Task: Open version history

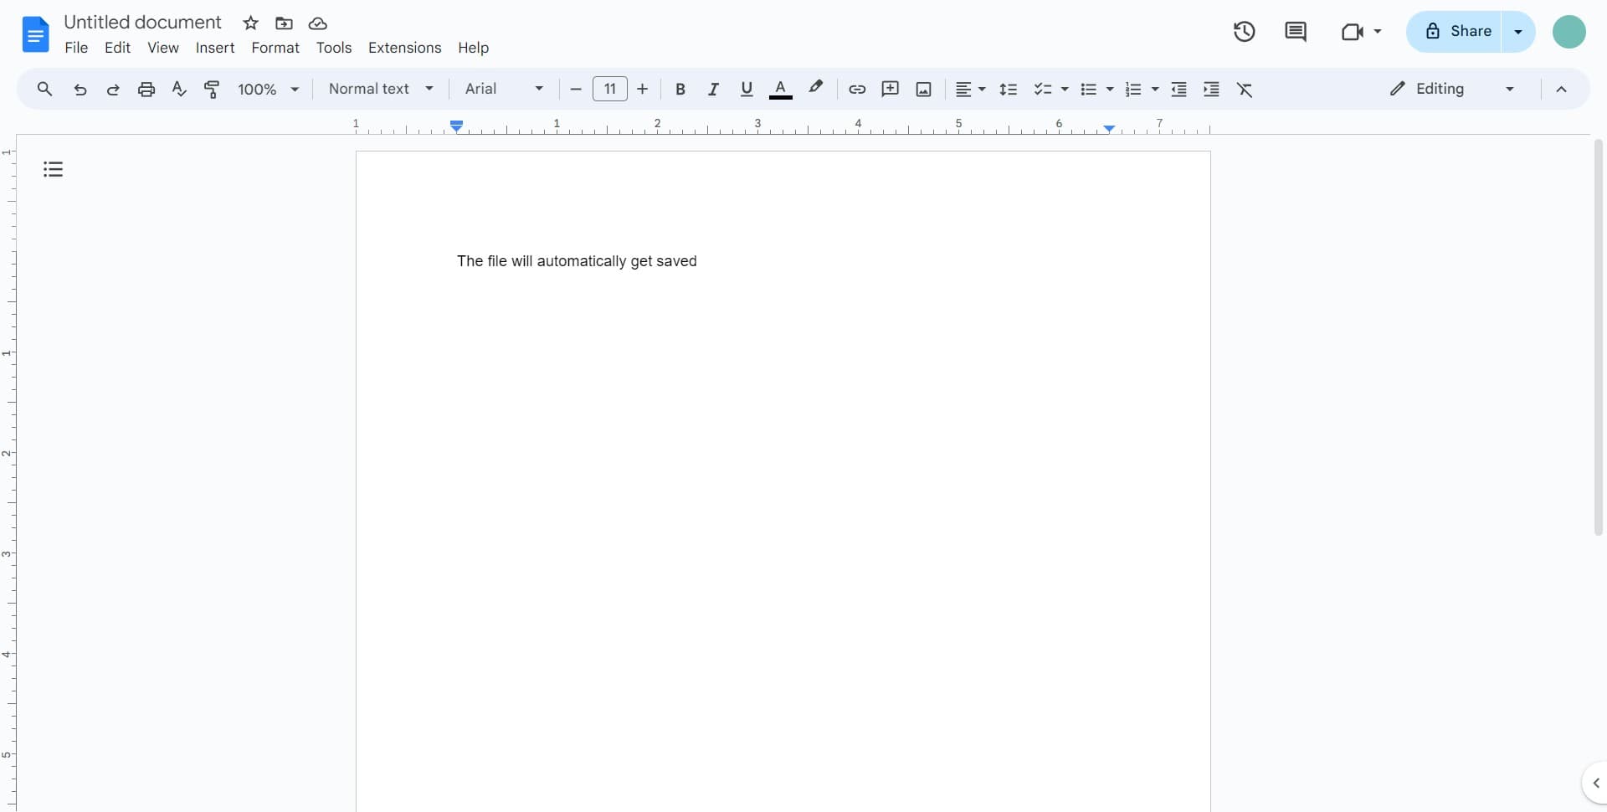Action: [x=1244, y=32]
